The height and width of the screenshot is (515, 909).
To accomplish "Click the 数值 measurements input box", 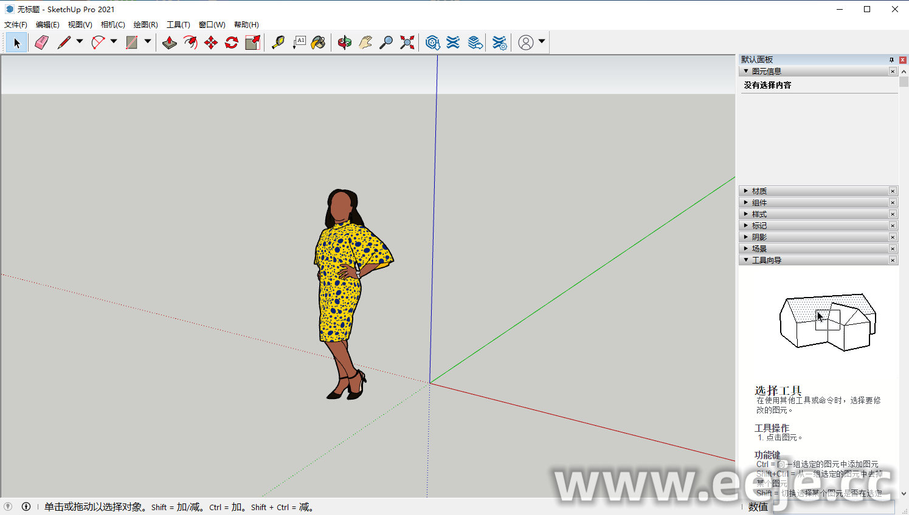I will pos(833,507).
